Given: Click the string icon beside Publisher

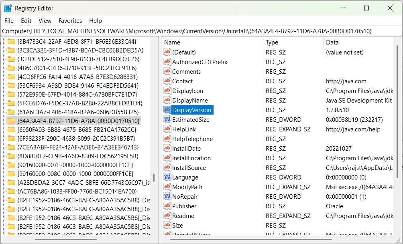Looking at the screenshot, I should (x=167, y=206).
